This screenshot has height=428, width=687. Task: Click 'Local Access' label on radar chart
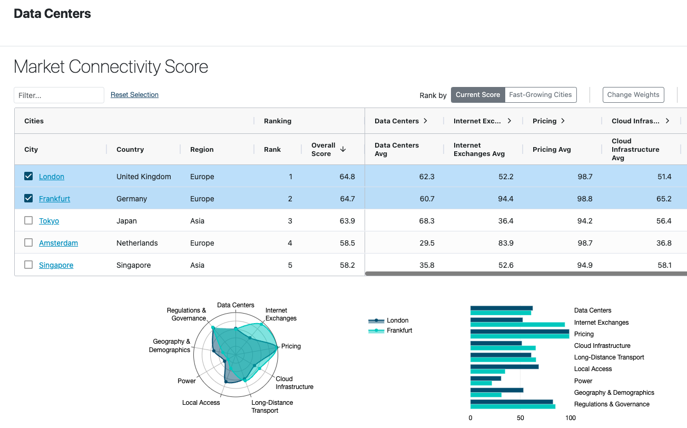point(201,403)
